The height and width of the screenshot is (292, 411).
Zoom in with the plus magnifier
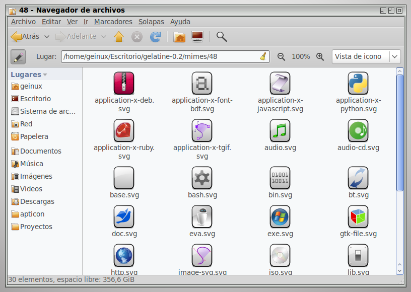(x=320, y=56)
